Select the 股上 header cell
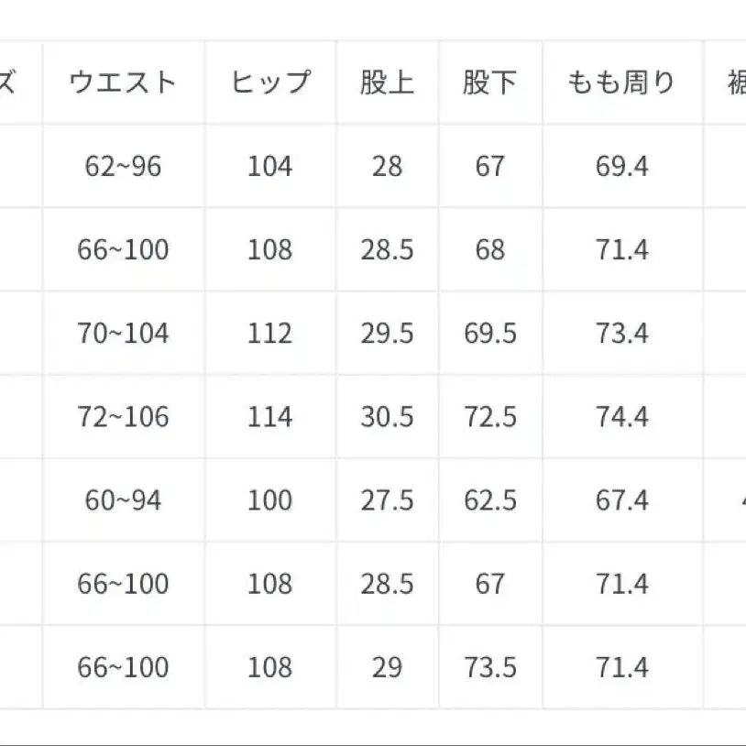 [x=387, y=82]
